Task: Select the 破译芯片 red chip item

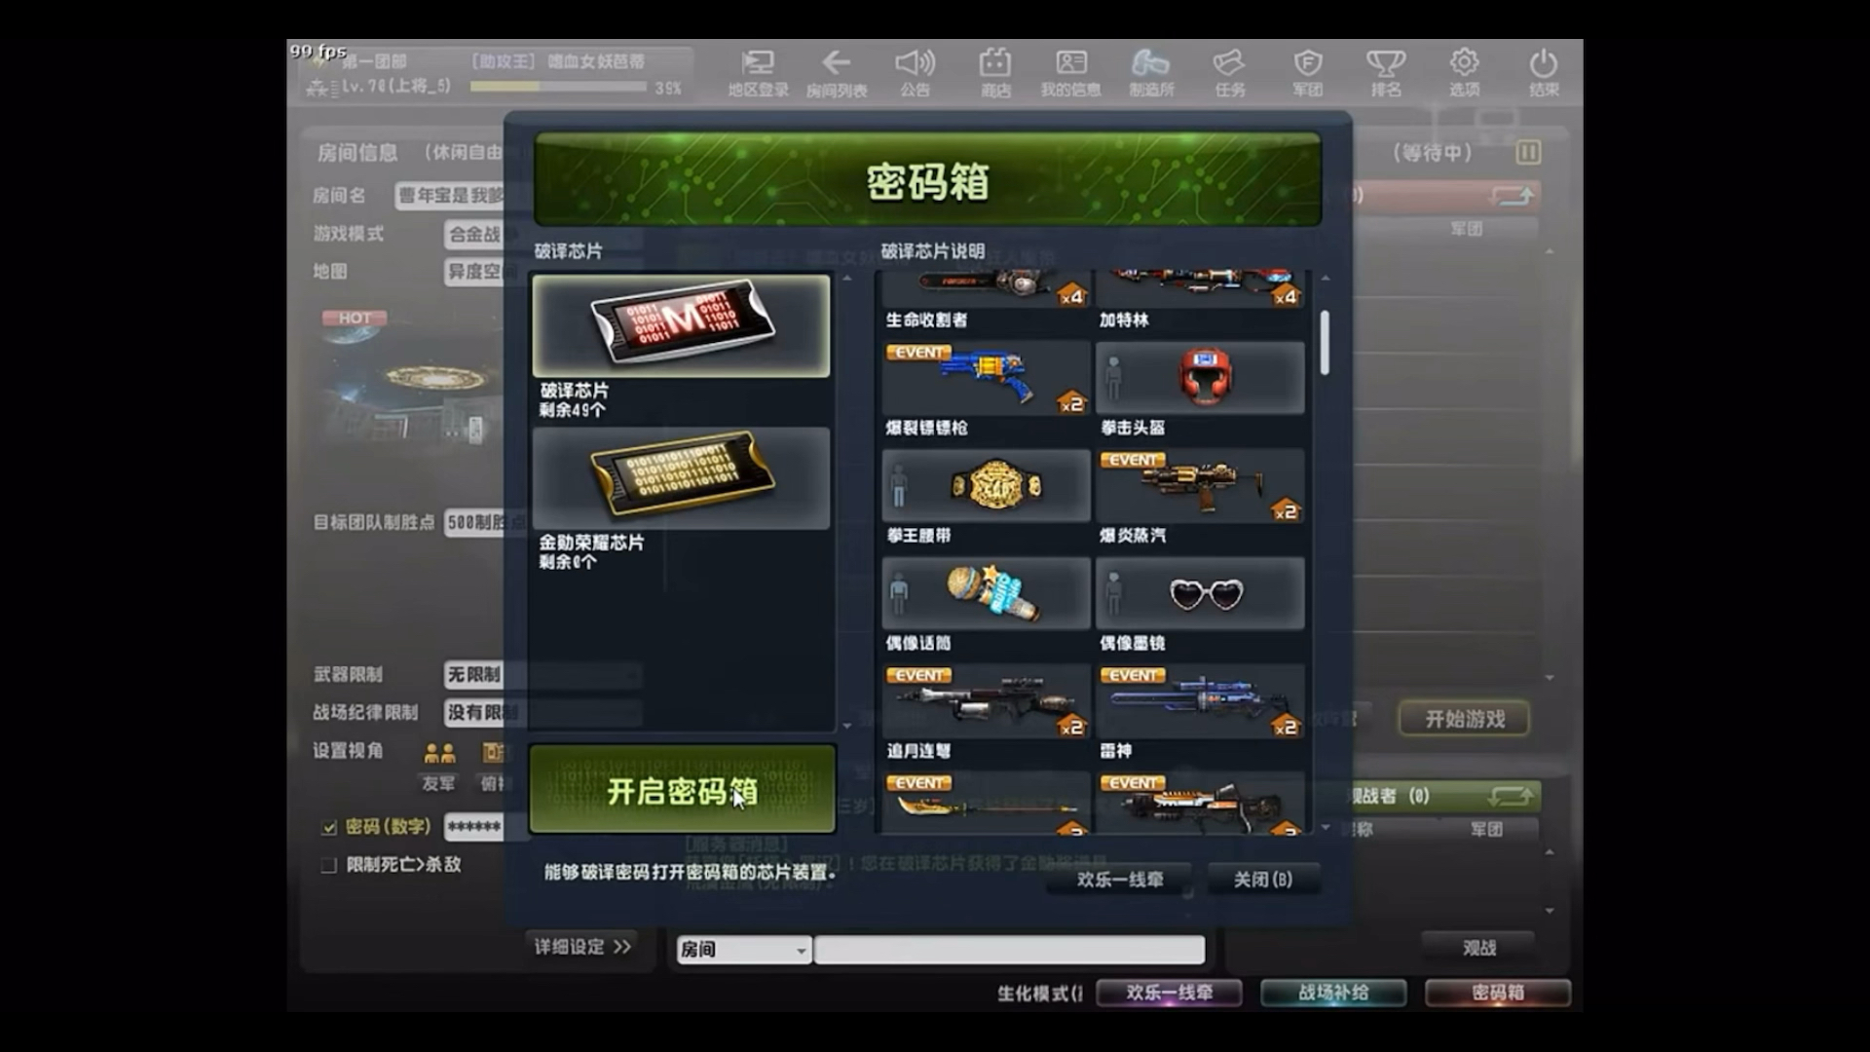Action: pyautogui.click(x=681, y=325)
